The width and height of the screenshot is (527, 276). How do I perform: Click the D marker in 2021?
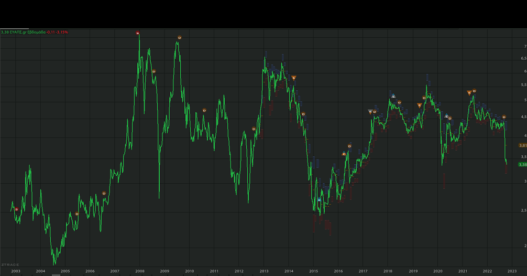click(474, 91)
